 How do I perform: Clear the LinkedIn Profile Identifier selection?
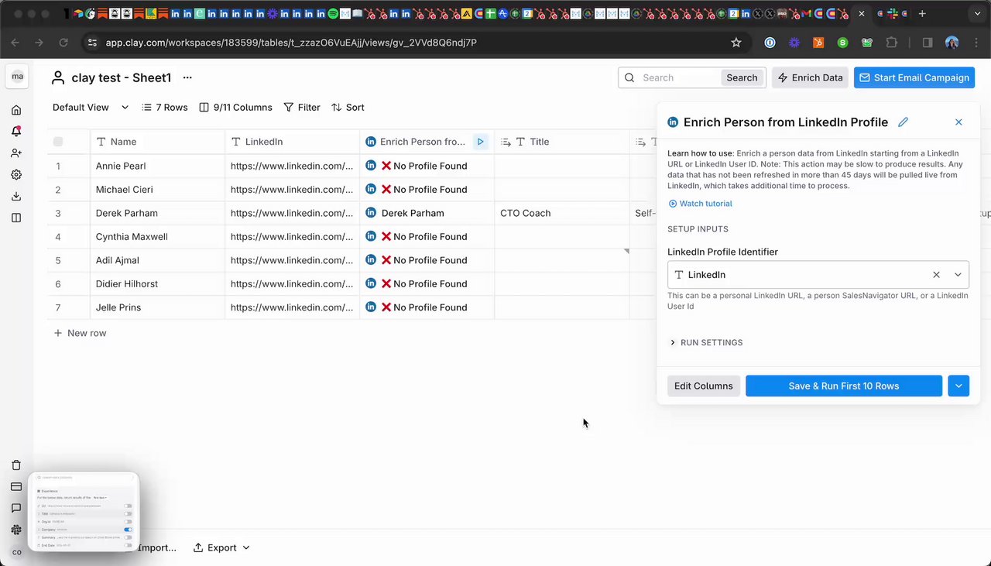coord(936,275)
